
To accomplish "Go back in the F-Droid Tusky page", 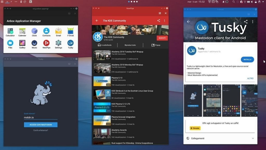I will [x=189, y=22].
